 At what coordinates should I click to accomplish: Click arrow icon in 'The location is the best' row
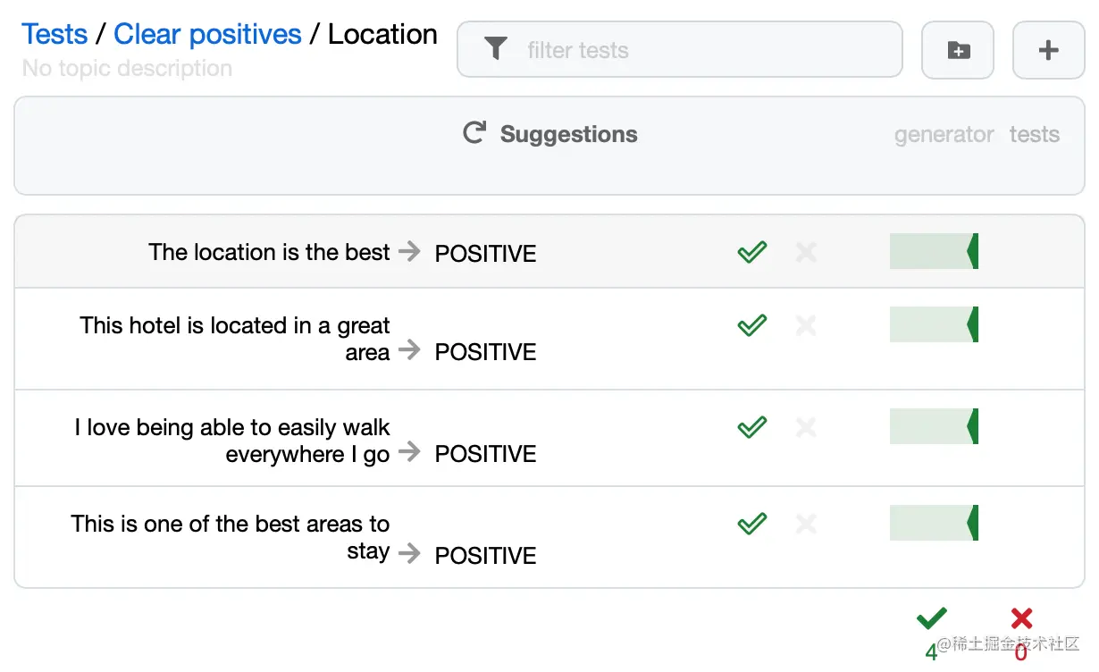pyautogui.click(x=409, y=252)
